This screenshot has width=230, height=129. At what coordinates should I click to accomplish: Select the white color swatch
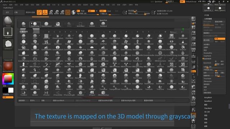[x=11, y=90]
